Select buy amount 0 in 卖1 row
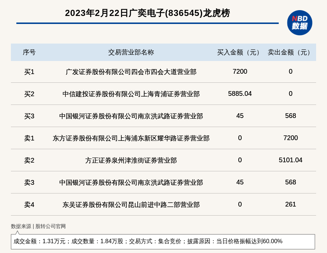Viewport: 327px width, 253px height. 240,138
